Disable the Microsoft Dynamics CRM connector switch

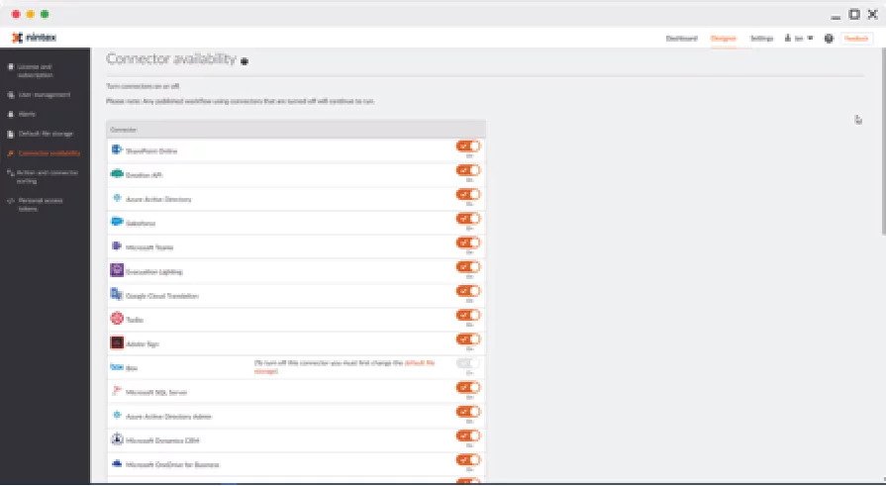(468, 436)
